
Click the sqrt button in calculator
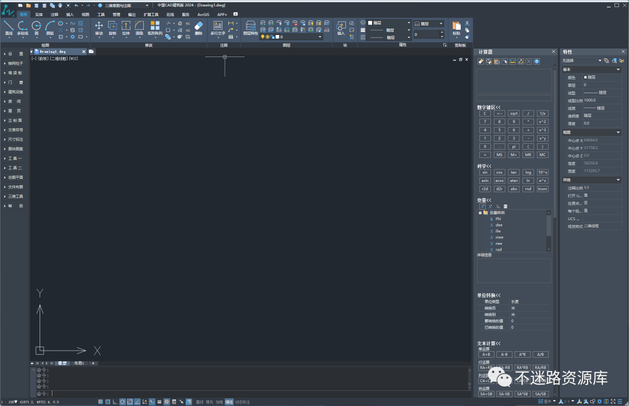coord(514,114)
